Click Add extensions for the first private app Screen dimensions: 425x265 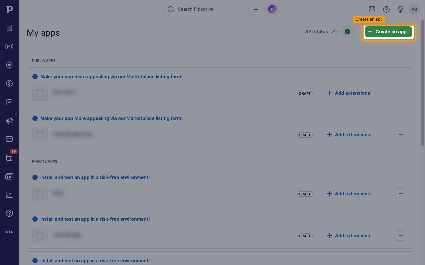[348, 194]
